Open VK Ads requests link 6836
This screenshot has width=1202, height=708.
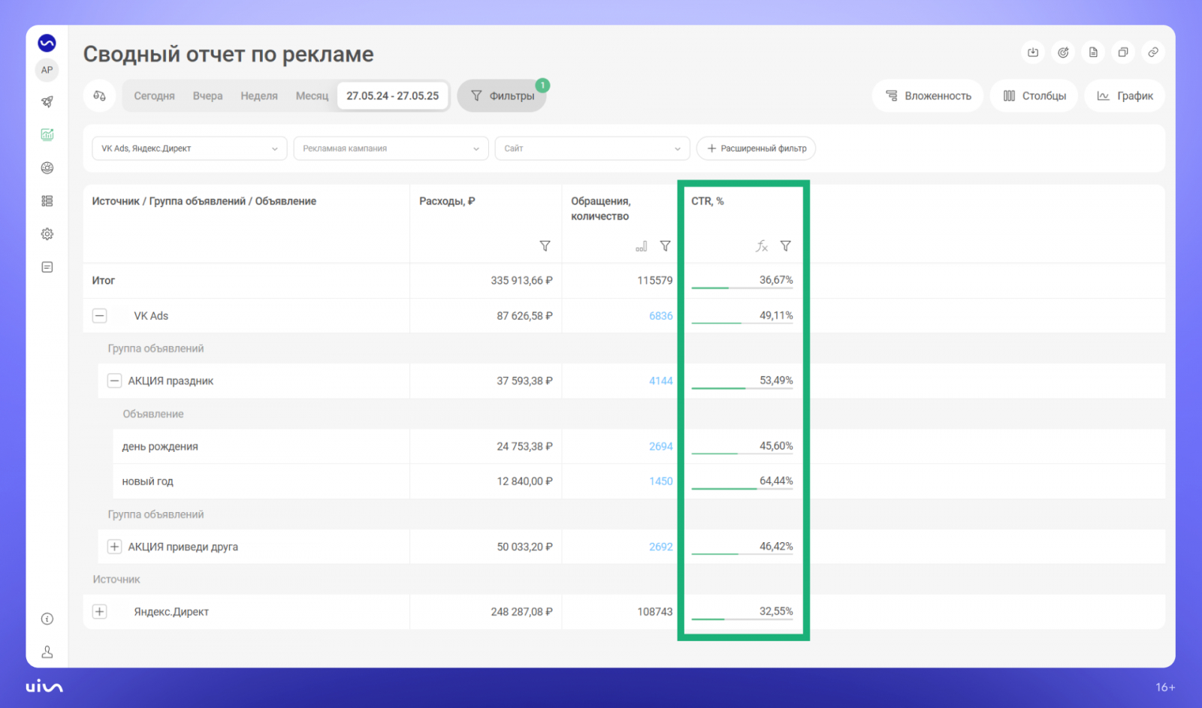661,316
